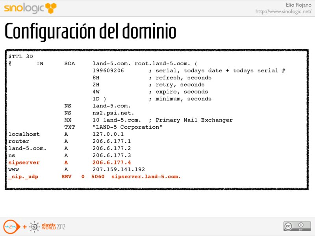Click the sinologic wordmark logo
This screenshot has width=315, height=236.
click(24, 8)
